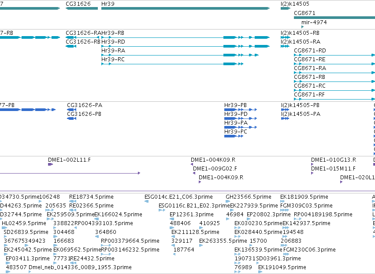The image size is (375, 274).
Task: Click the GH23566.5prime EST label
Action: 249,197
